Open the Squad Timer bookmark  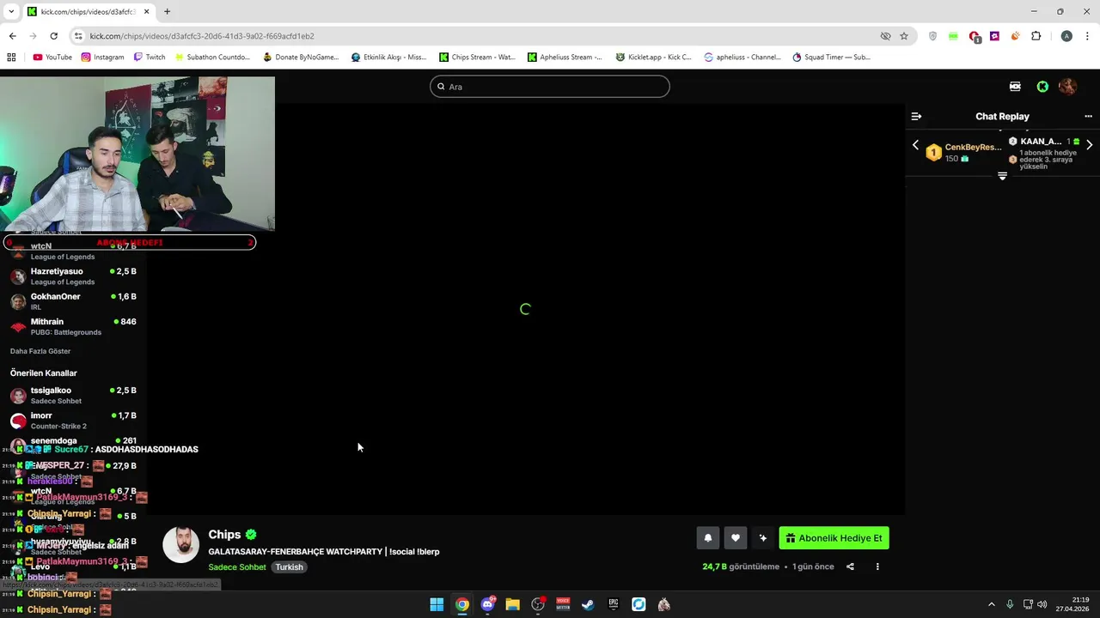point(831,58)
